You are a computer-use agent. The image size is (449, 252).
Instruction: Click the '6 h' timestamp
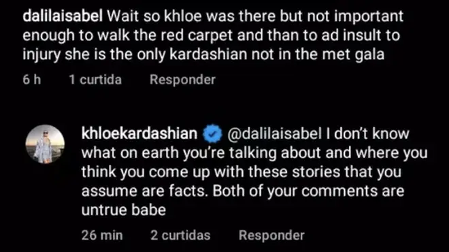click(32, 80)
